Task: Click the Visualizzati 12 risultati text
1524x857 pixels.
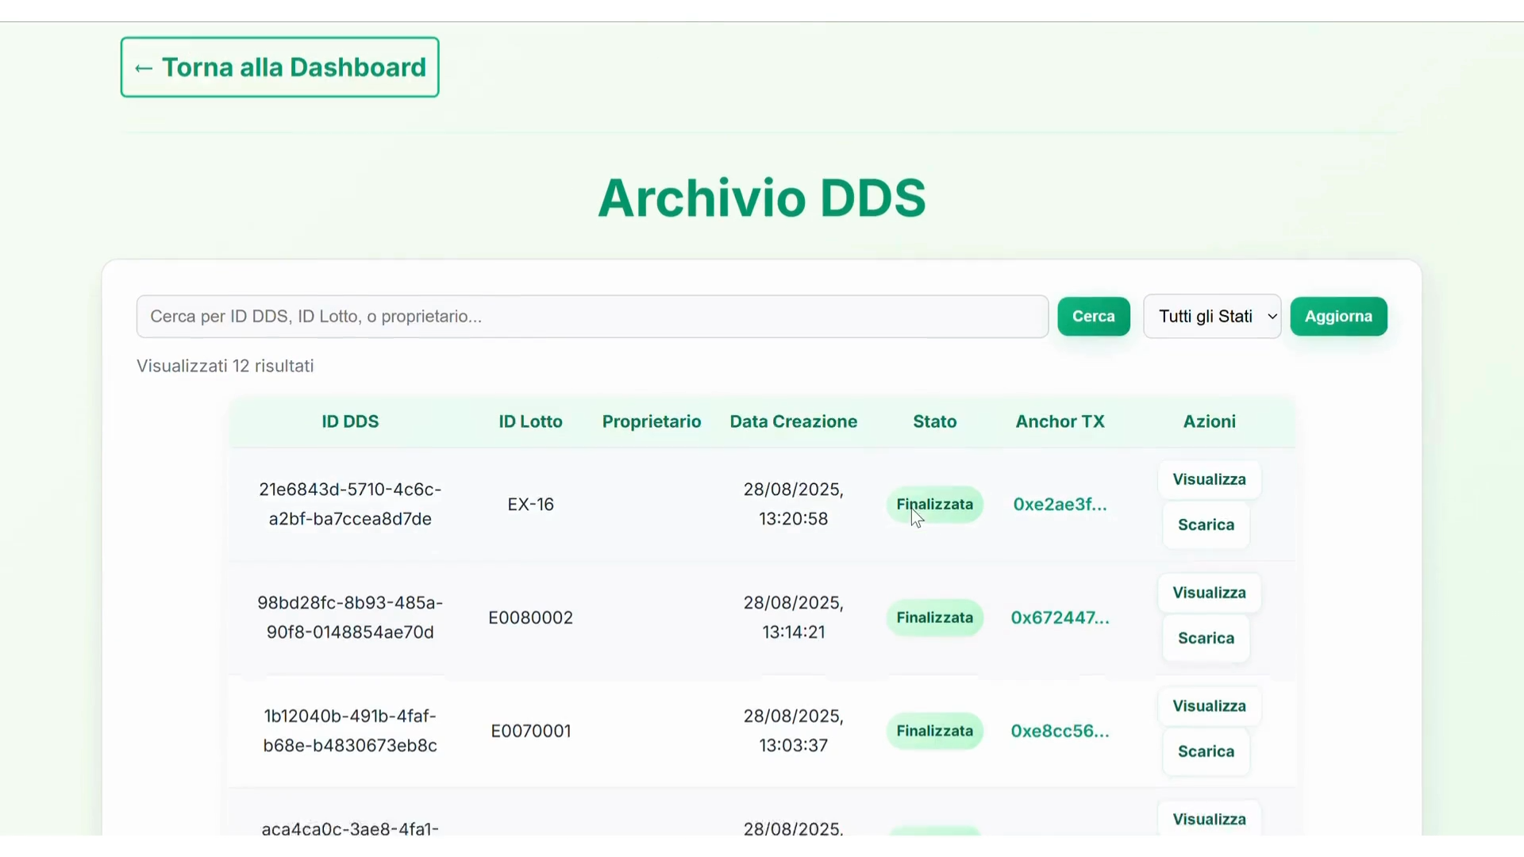Action: tap(225, 366)
